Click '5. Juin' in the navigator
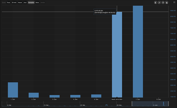This screenshot has height=108, width=177. 155,105
